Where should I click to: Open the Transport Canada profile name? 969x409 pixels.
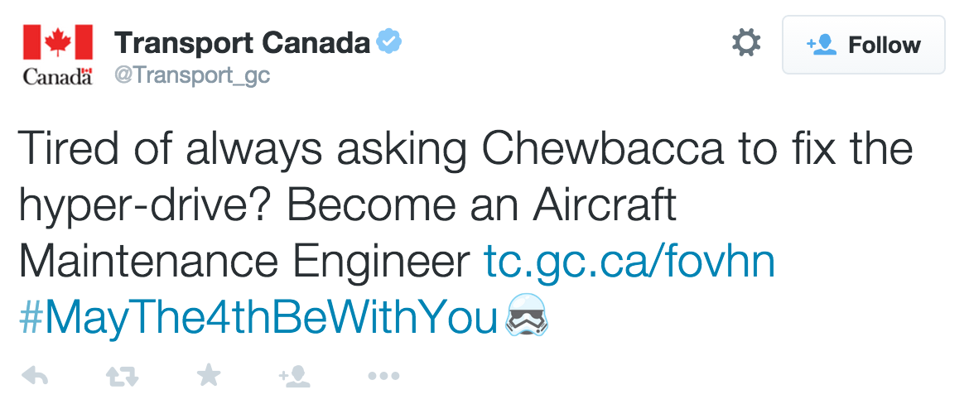(x=242, y=41)
